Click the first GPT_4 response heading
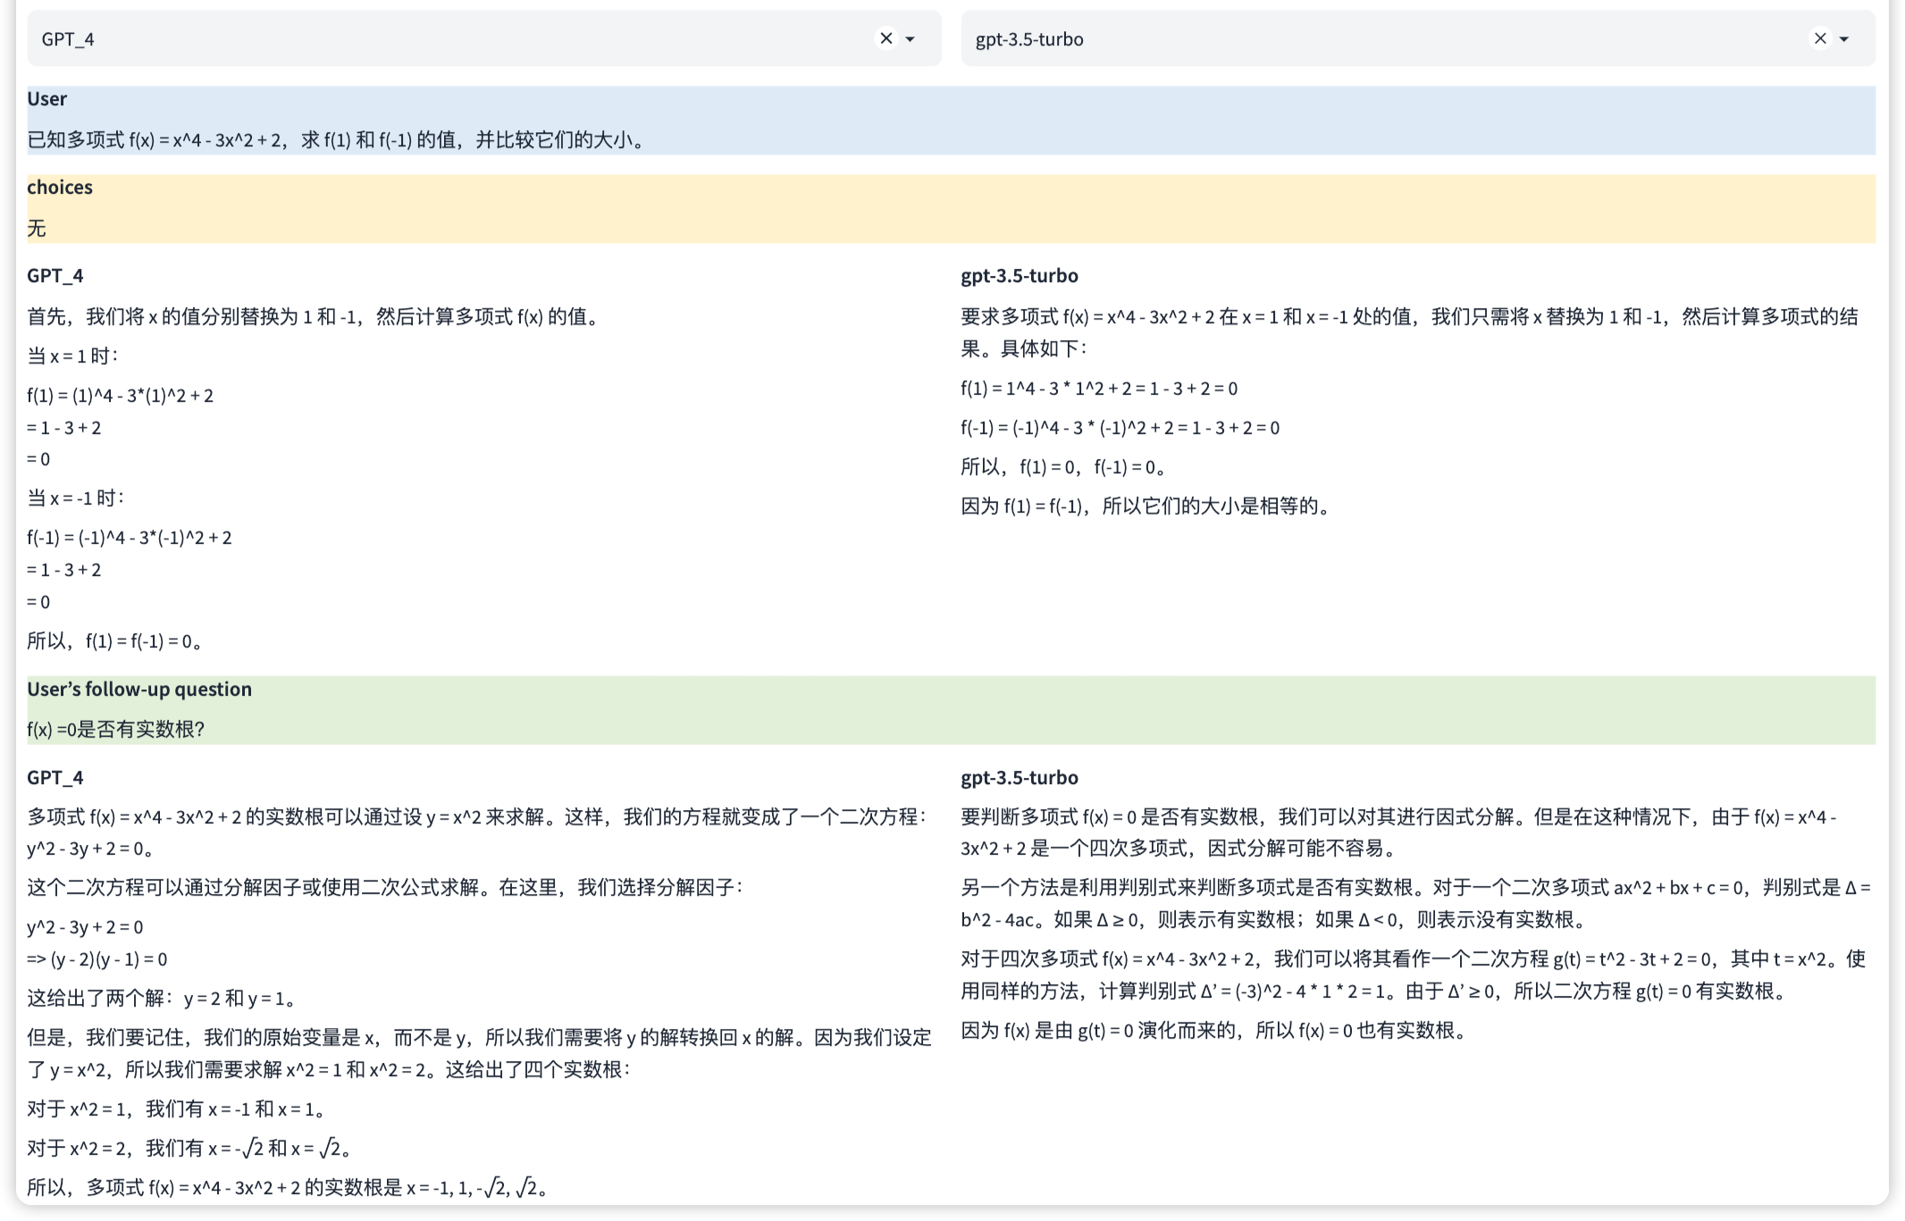 coord(55,276)
